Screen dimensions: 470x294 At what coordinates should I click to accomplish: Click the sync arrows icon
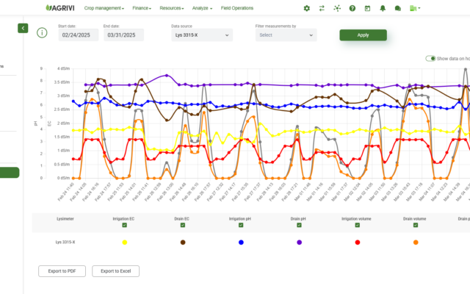coord(322,8)
